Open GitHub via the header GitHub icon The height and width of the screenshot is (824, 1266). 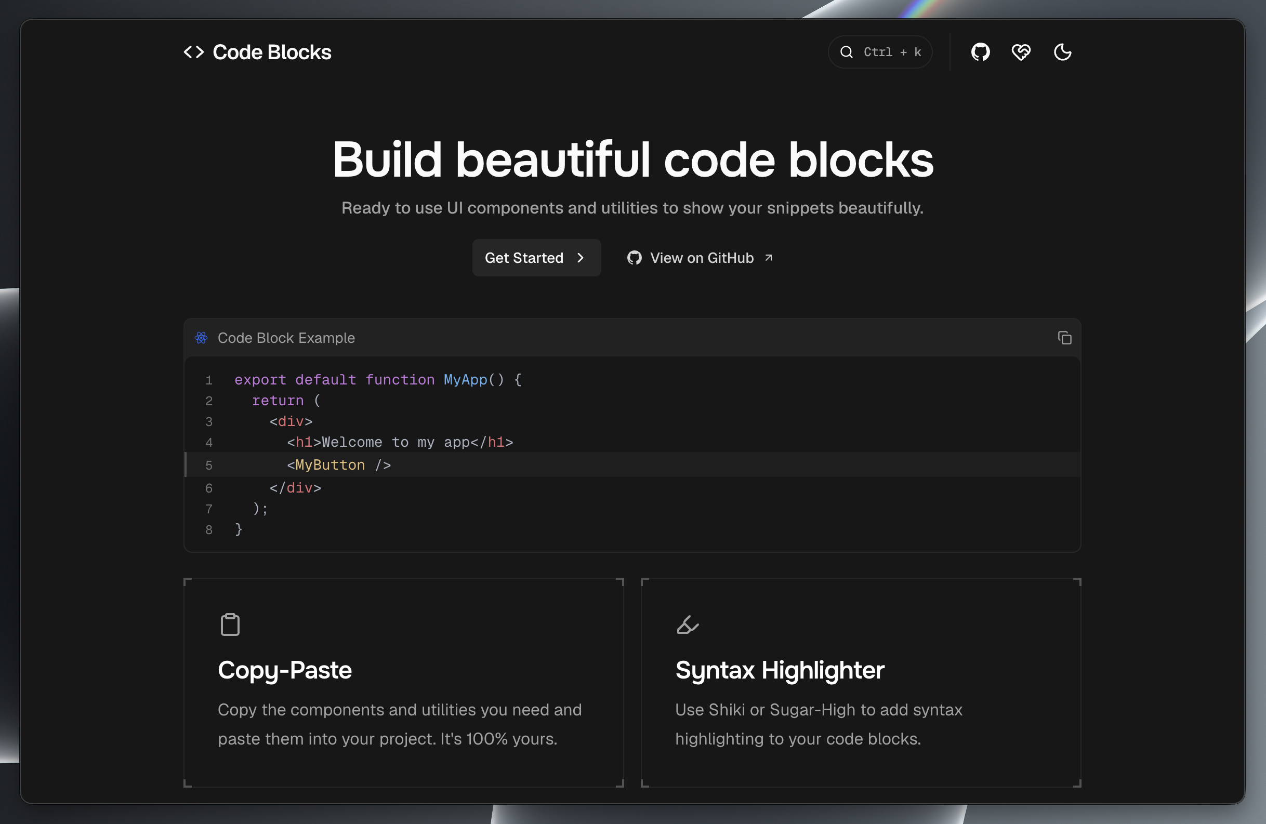980,51
